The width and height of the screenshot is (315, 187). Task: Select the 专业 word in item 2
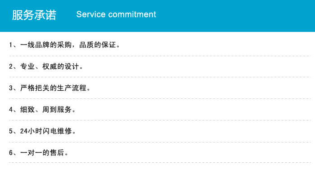(x=27, y=67)
